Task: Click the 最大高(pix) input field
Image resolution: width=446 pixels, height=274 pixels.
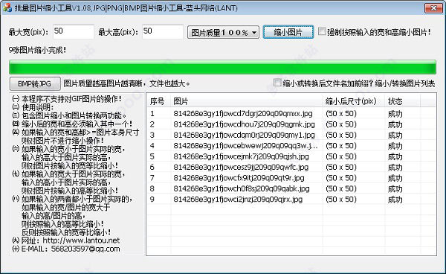Action: coord(163,31)
